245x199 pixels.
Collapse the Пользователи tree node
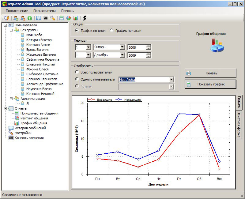(6, 25)
